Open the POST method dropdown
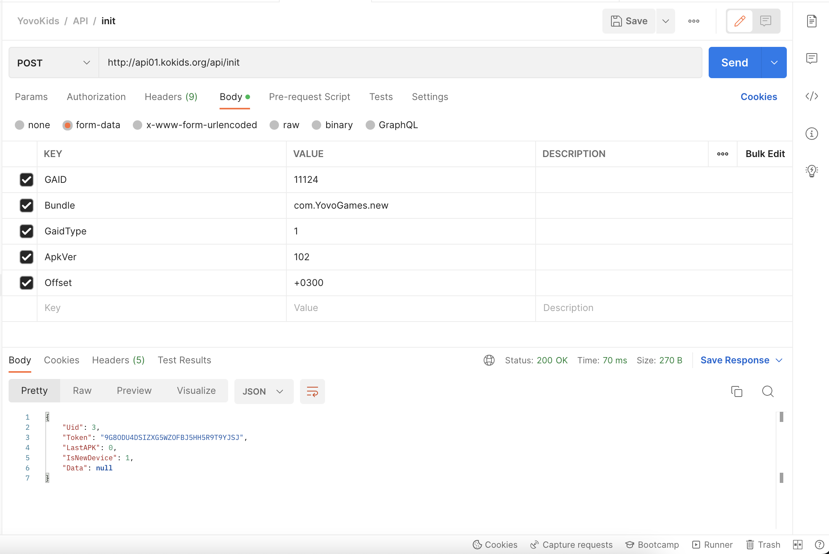The image size is (829, 554). pyautogui.click(x=54, y=63)
